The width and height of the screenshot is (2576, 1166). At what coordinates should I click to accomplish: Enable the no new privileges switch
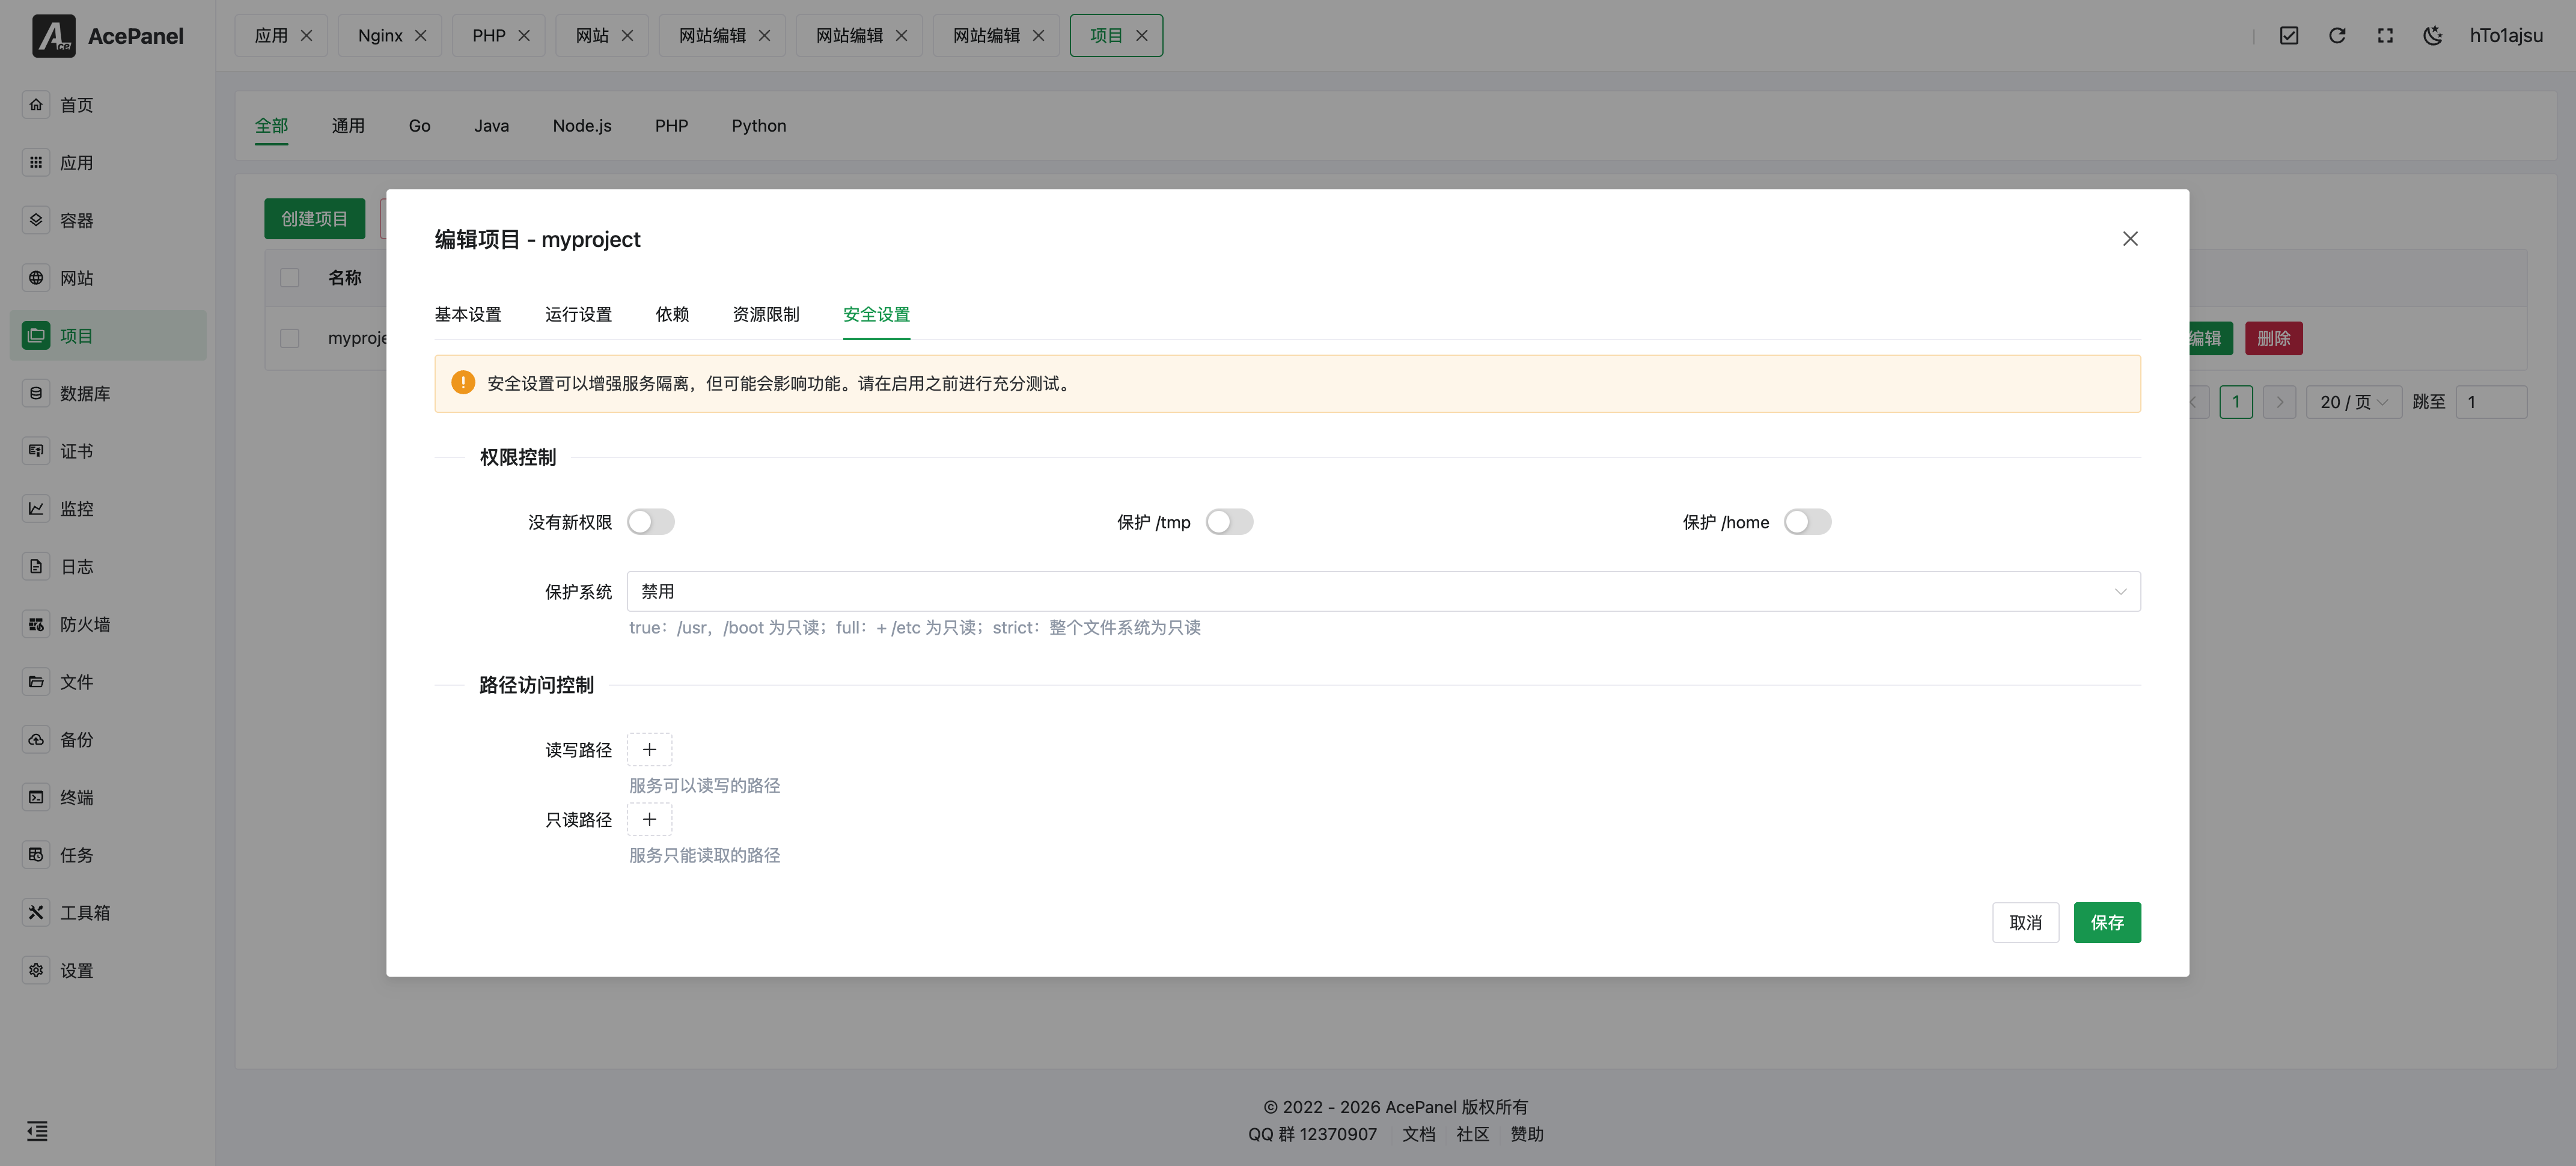pyautogui.click(x=650, y=522)
